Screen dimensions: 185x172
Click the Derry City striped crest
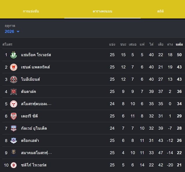[14, 116]
